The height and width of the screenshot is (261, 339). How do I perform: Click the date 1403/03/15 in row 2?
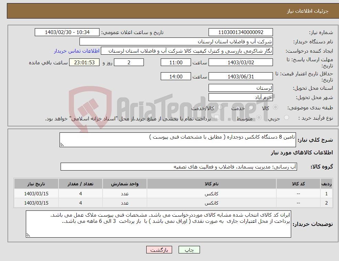[x=36, y=203]
